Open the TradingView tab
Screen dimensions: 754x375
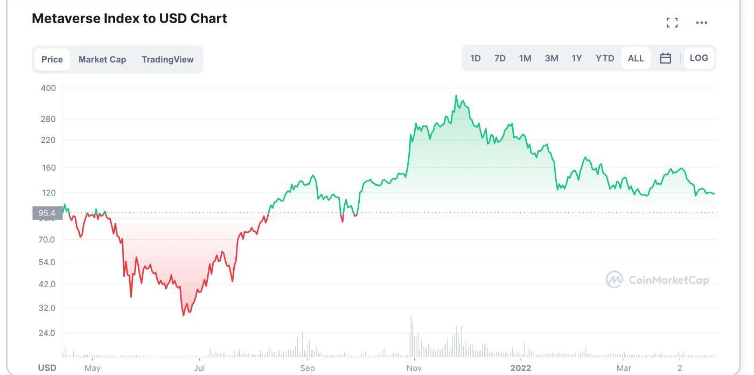coord(167,59)
